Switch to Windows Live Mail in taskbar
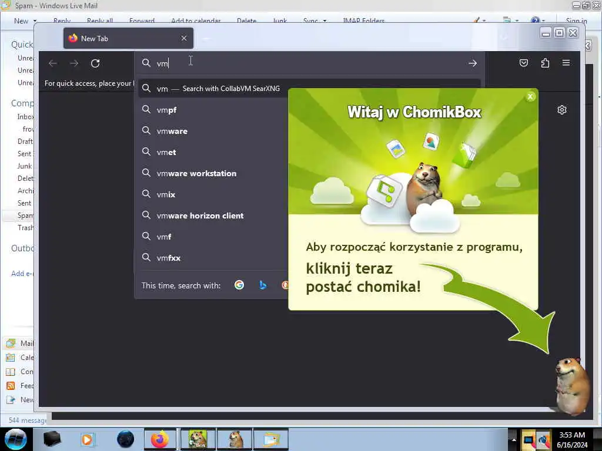 pyautogui.click(x=270, y=439)
